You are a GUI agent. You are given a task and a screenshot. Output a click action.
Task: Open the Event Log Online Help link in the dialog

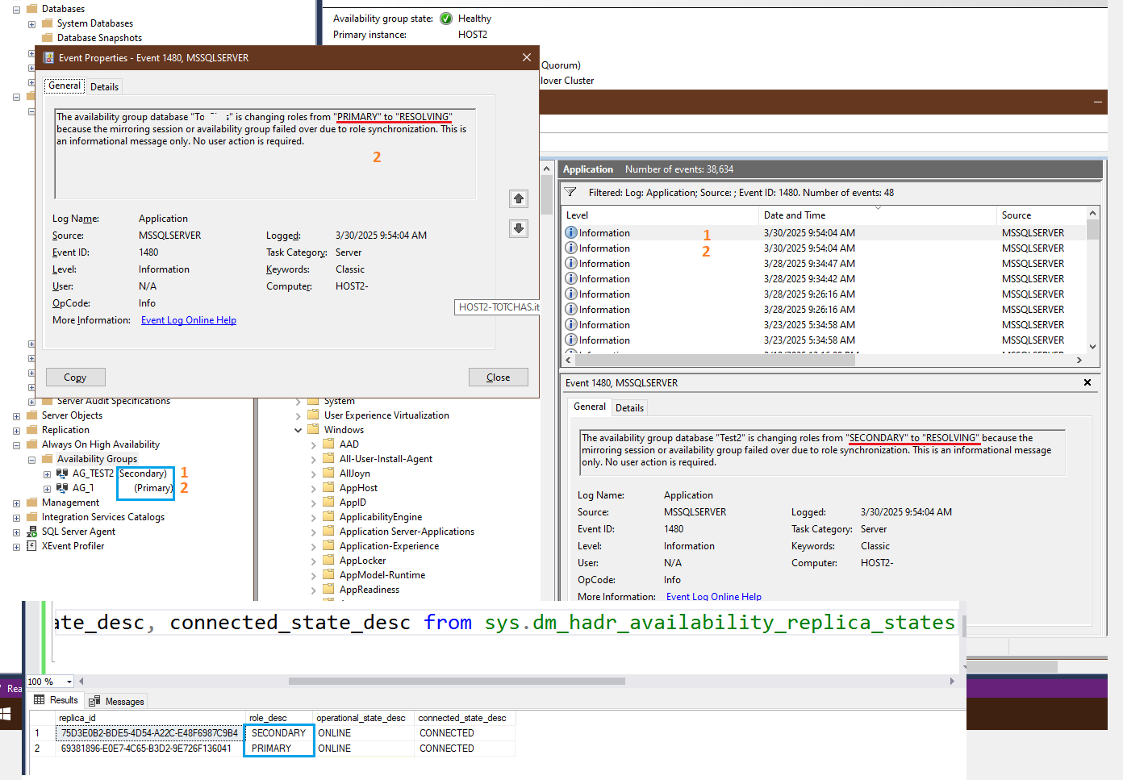pos(189,320)
